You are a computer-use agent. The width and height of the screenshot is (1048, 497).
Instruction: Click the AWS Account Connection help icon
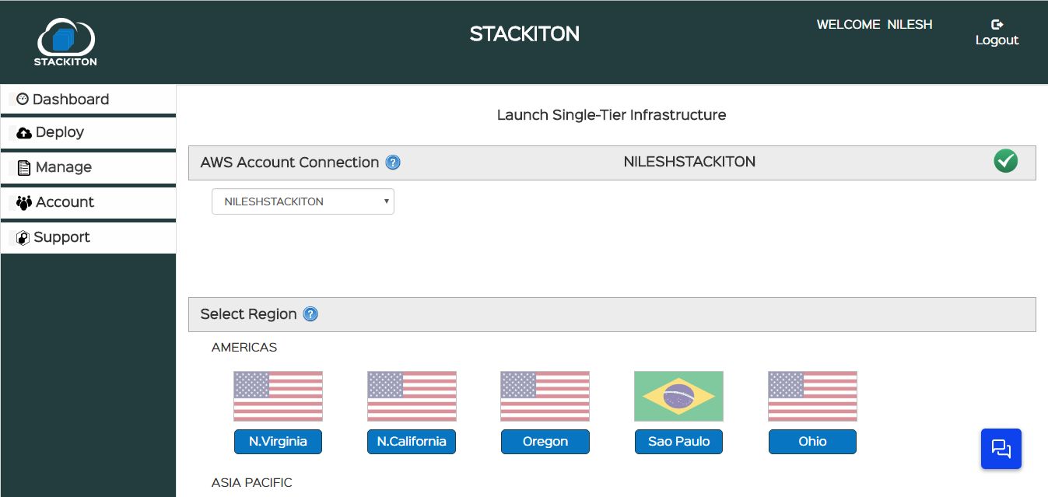393,163
